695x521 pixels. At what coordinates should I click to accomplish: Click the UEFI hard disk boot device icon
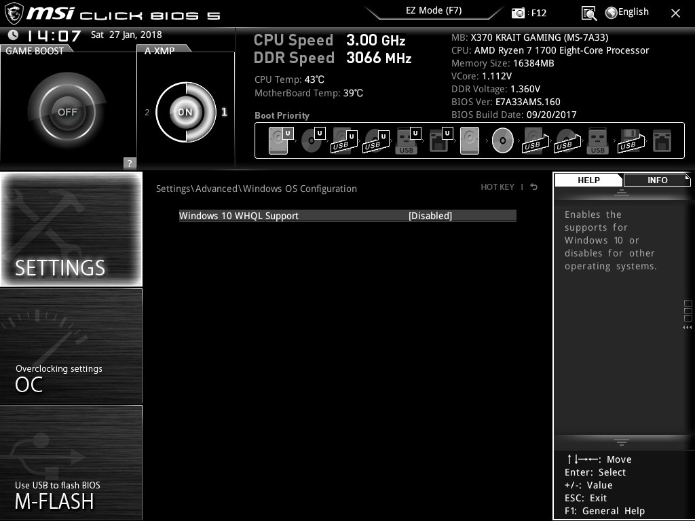(280, 140)
